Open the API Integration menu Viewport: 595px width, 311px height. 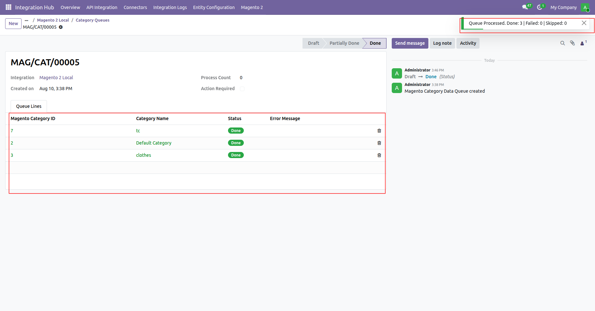point(102,7)
